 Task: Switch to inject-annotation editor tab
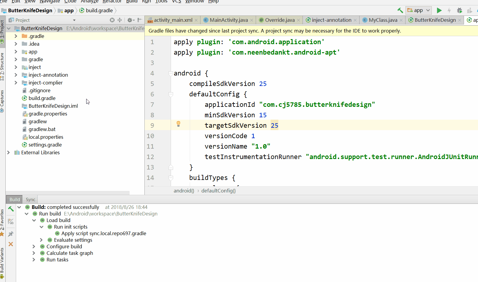tap(331, 20)
